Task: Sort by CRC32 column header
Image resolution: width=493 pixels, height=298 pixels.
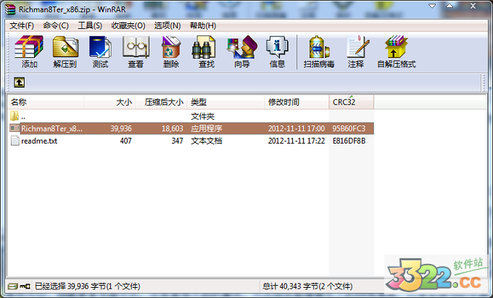Action: pyautogui.click(x=351, y=102)
